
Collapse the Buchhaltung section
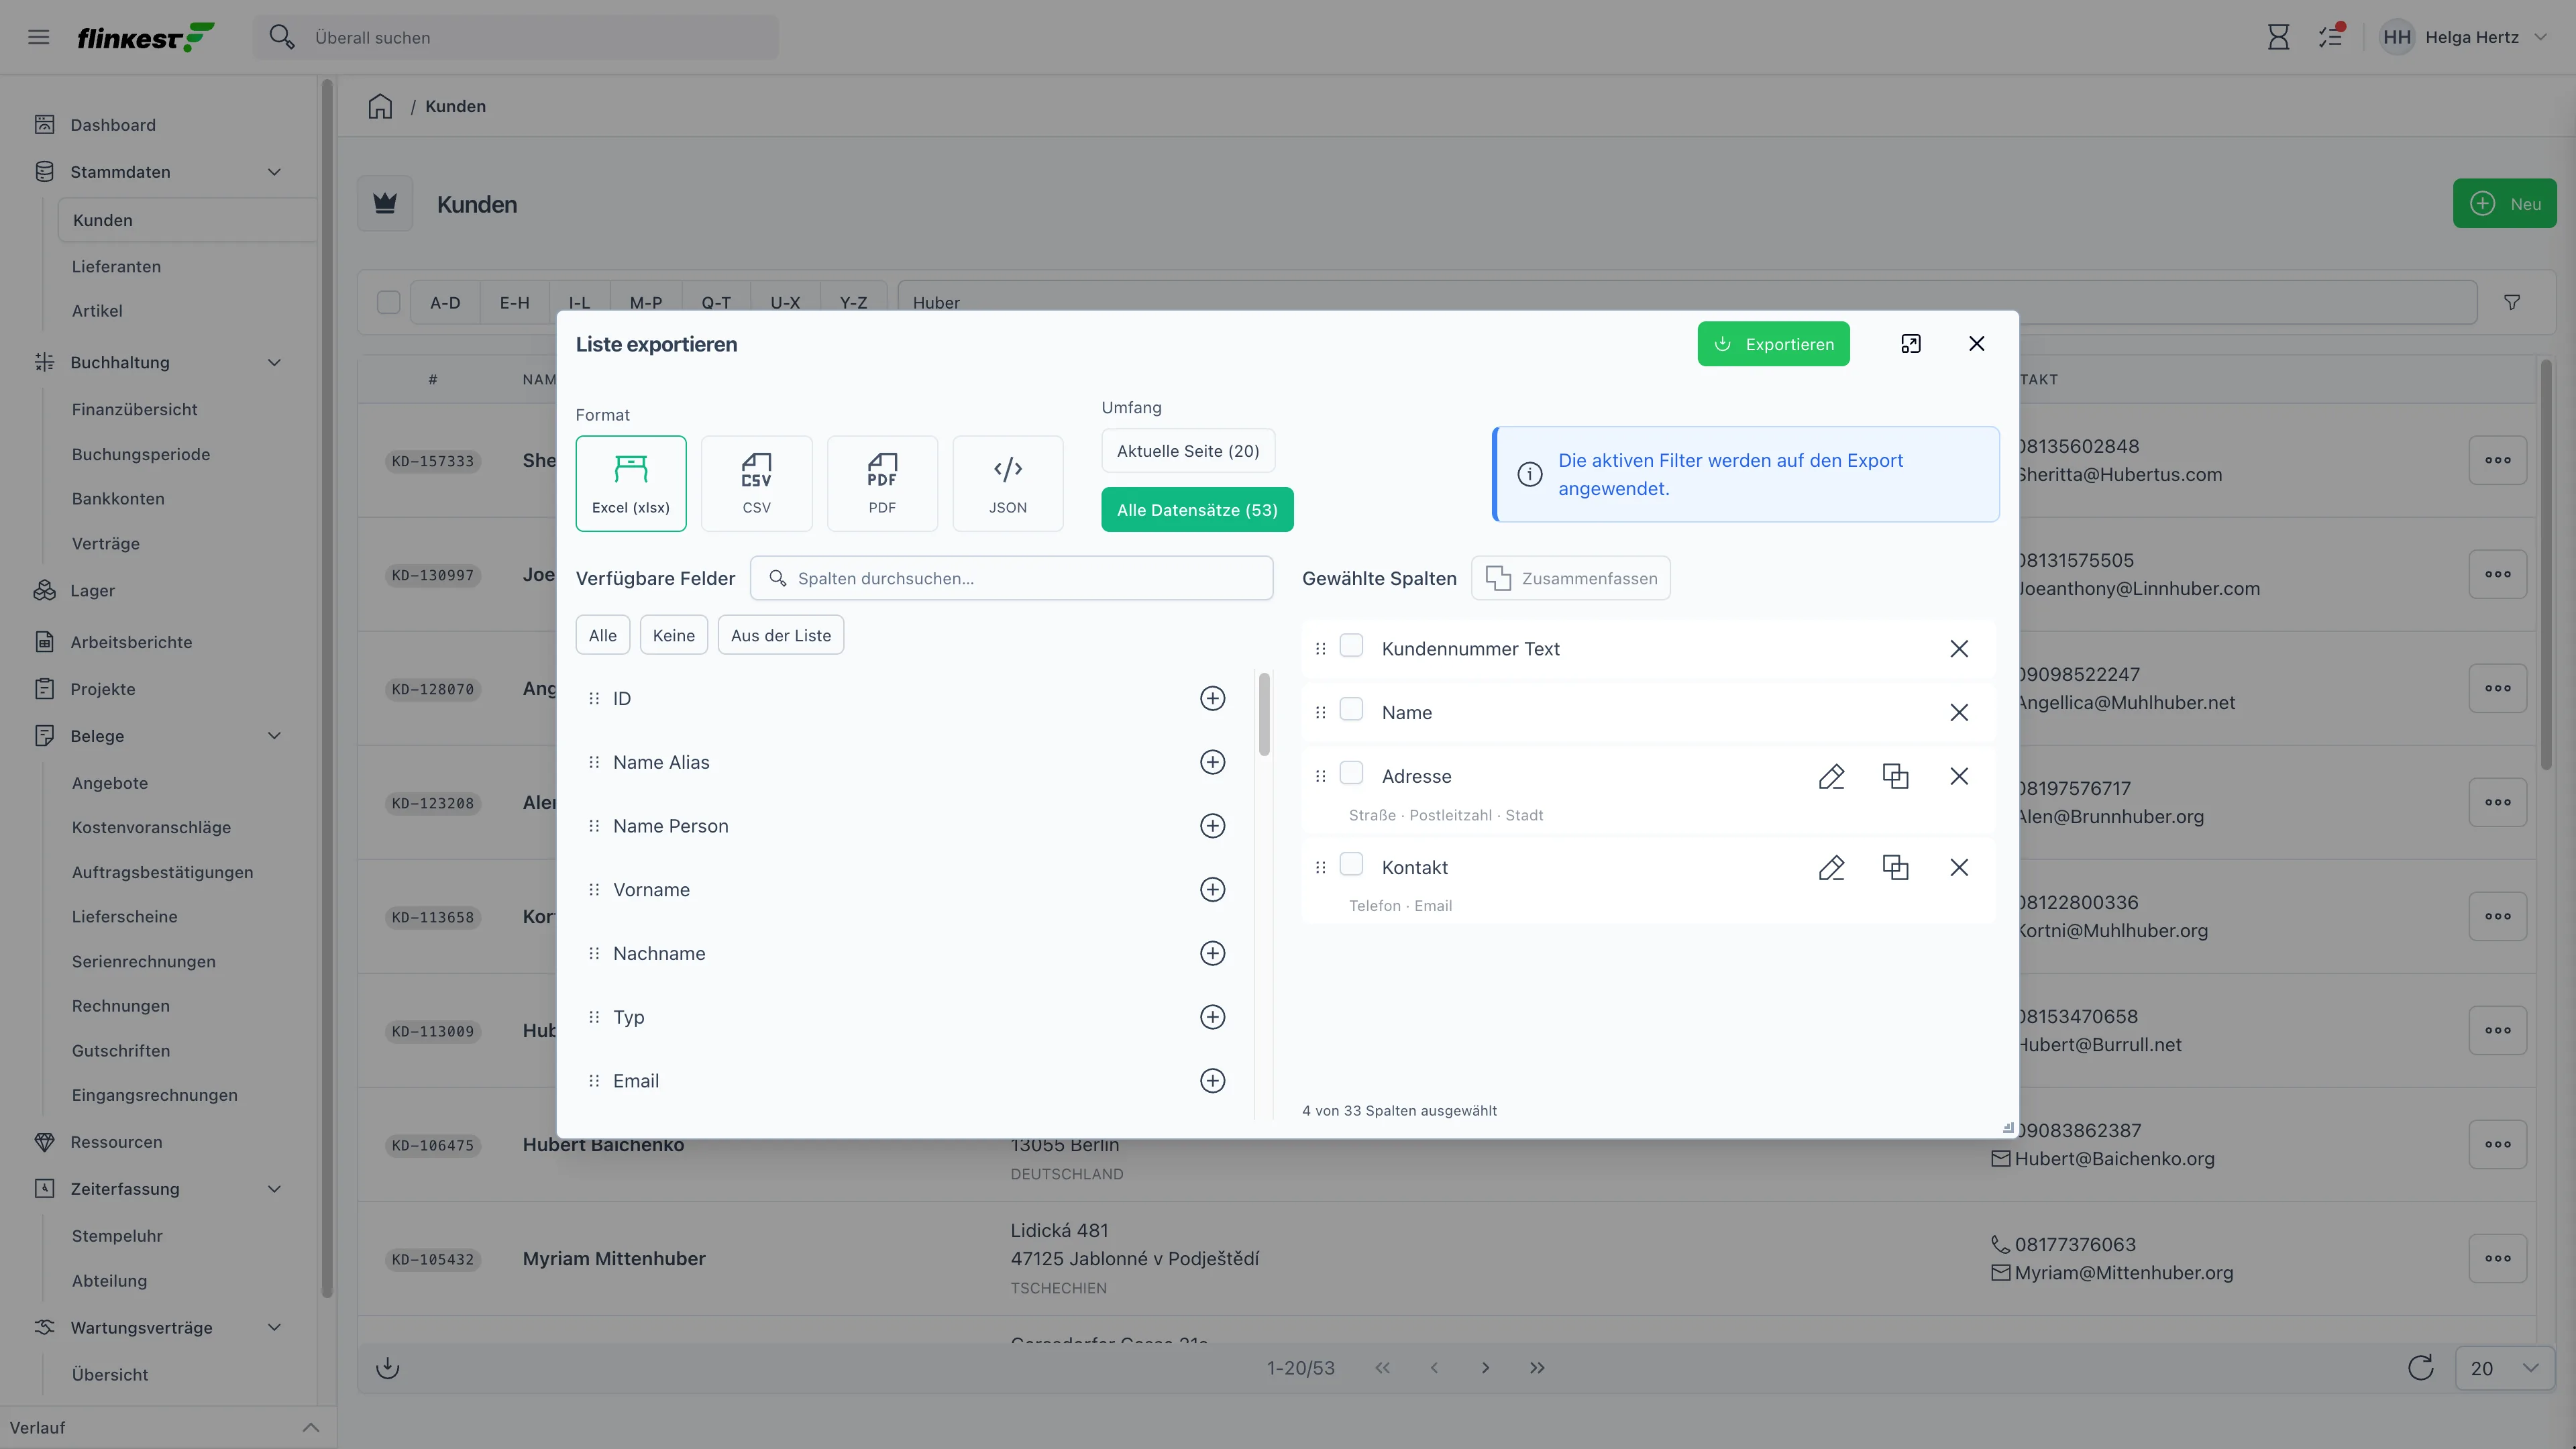274,362
